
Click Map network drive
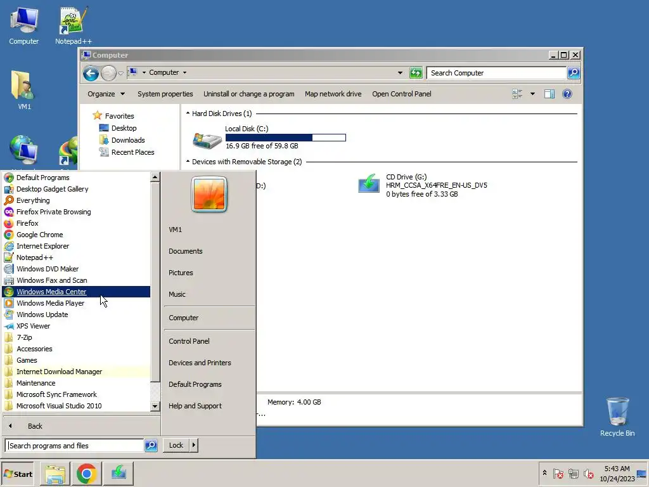point(333,94)
